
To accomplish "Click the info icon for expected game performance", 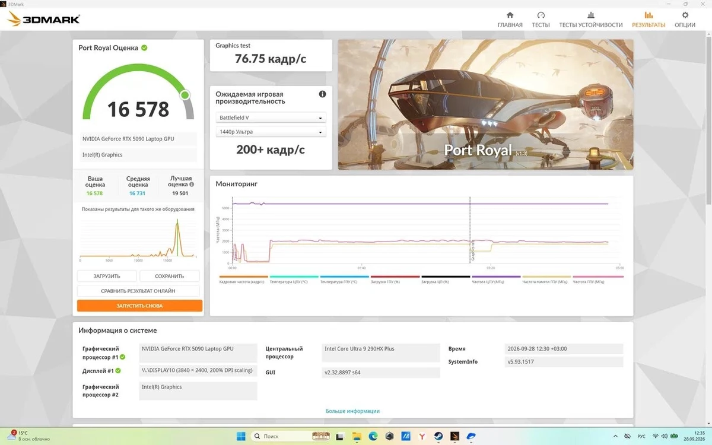I will tap(322, 94).
